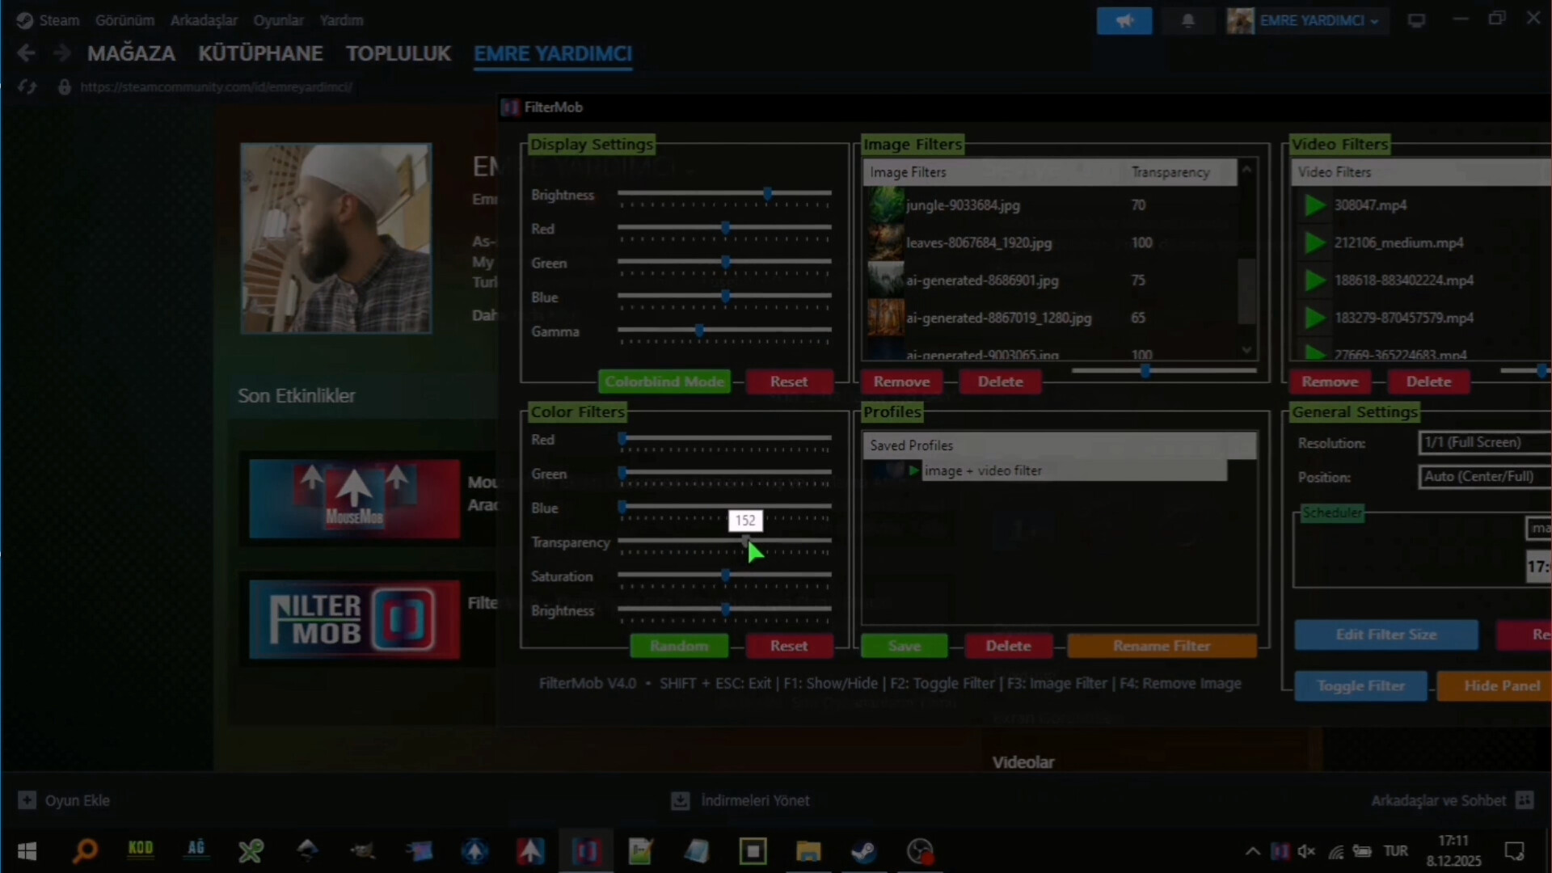This screenshot has width=1552, height=873.
Task: Click the Steam icon in the taskbar
Action: point(863,851)
